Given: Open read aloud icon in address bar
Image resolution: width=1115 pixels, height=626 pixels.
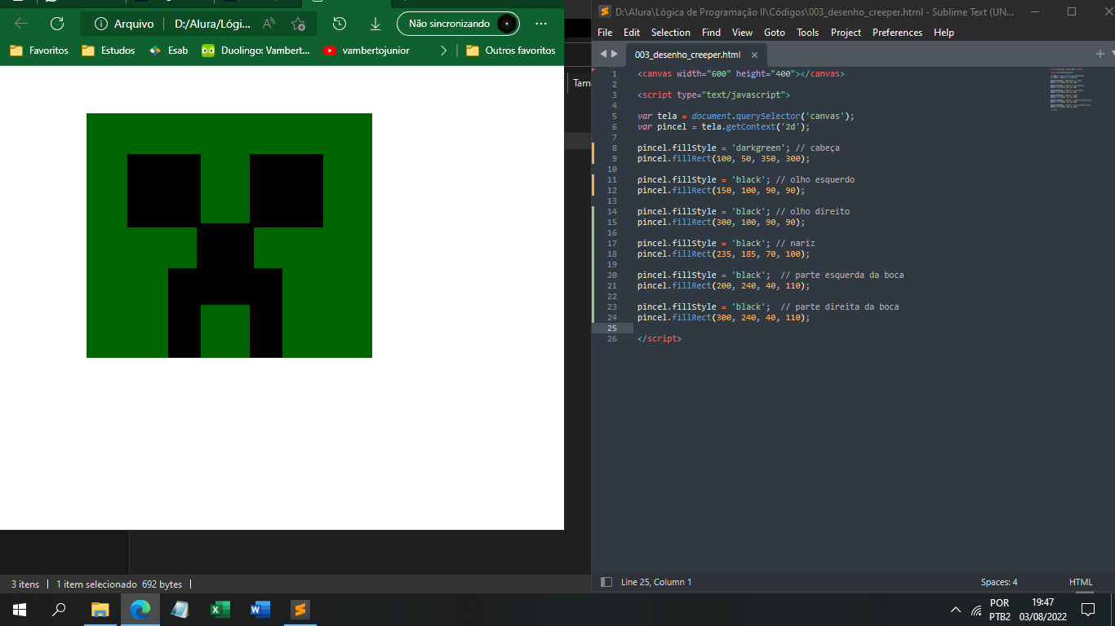Looking at the screenshot, I should coord(269,24).
